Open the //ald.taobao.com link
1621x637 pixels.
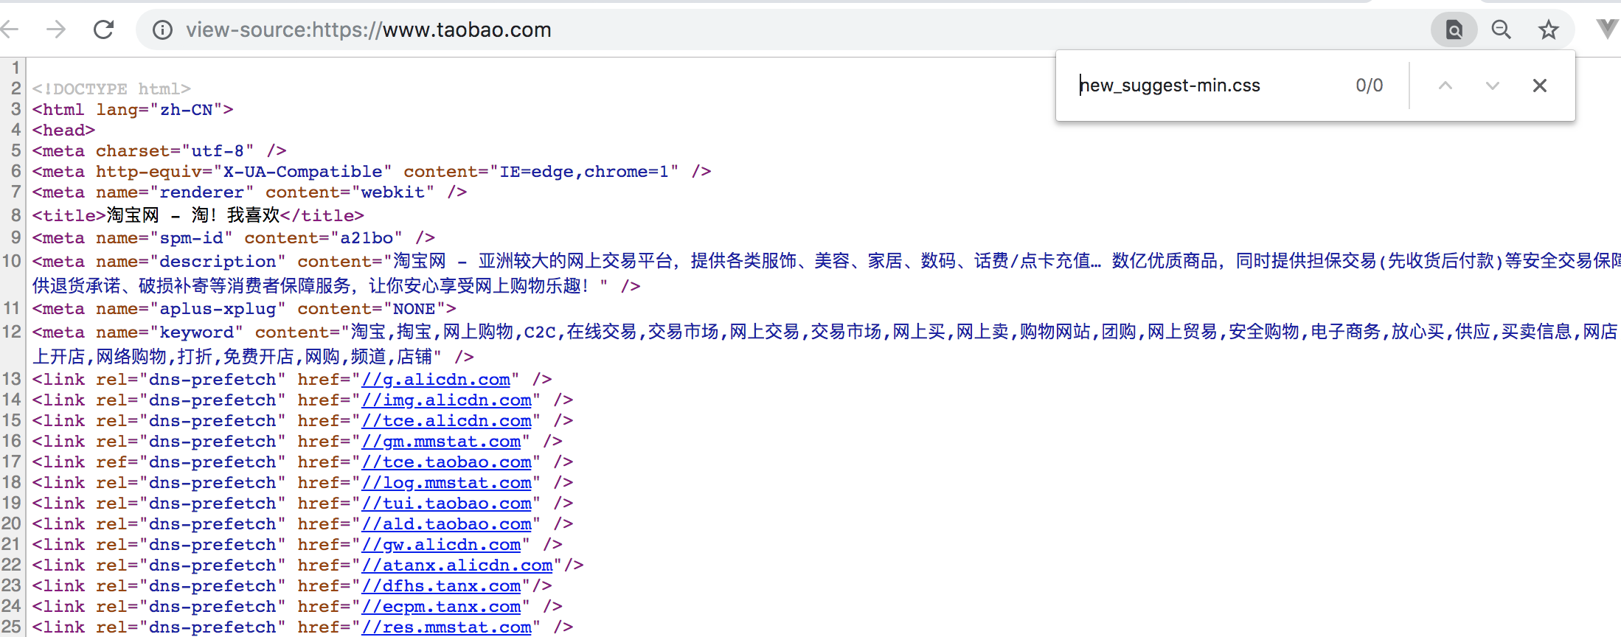[446, 524]
